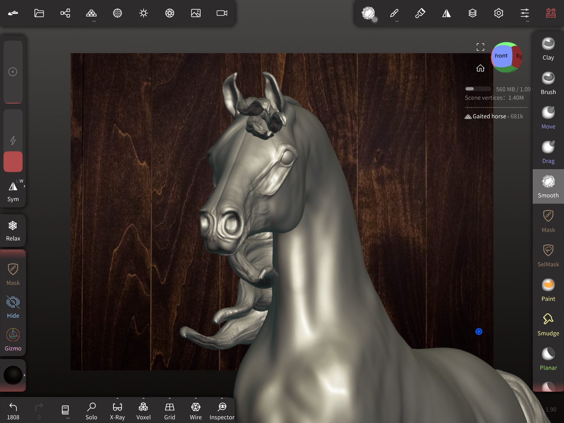Open the Layers menu
This screenshot has height=423, width=564.
point(472,13)
